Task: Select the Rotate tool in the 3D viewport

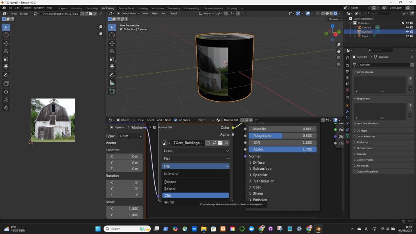Action: point(112,51)
